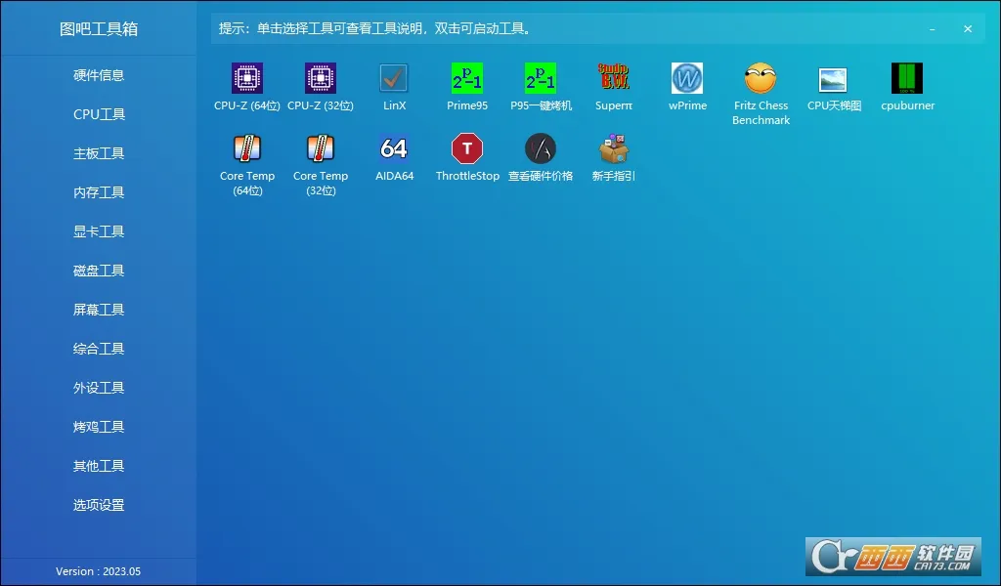This screenshot has height=586, width=1001.
Task: Open the 查看硬件价格 tool
Action: click(541, 148)
